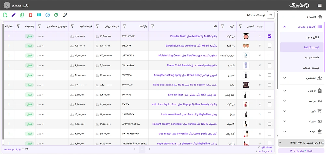Filter the تصویر column
This screenshot has height=155, width=326.
(x=240, y=26)
